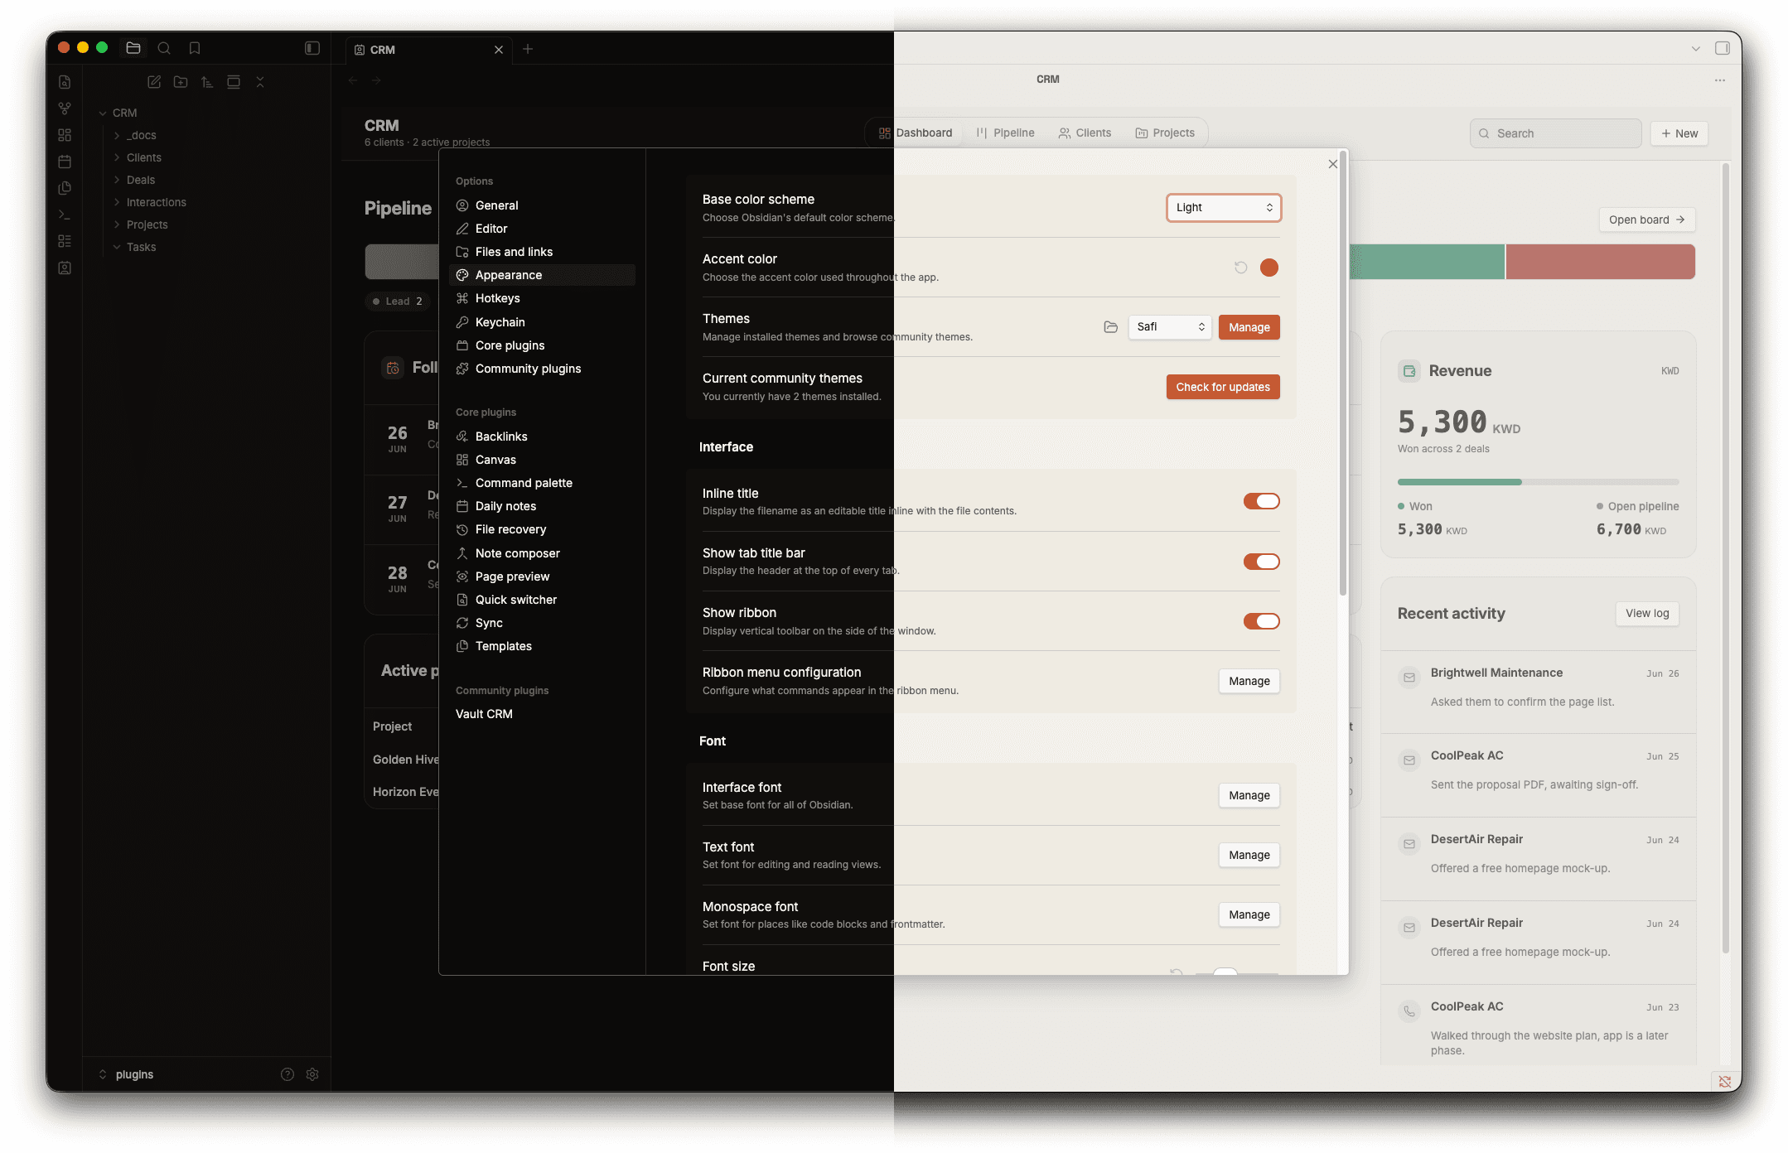
Task: Click the Search input field
Action: click(1555, 133)
